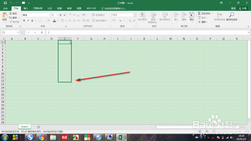This screenshot has width=251, height=141.
Task: Open Format as Table (套用表格格式)
Action: coord(153,18)
